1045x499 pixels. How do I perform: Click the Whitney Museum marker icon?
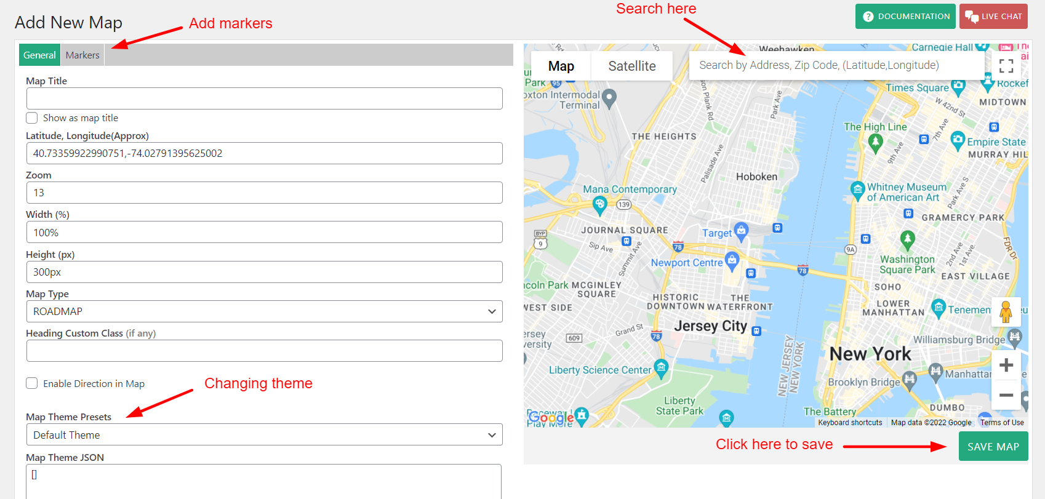[x=858, y=190]
